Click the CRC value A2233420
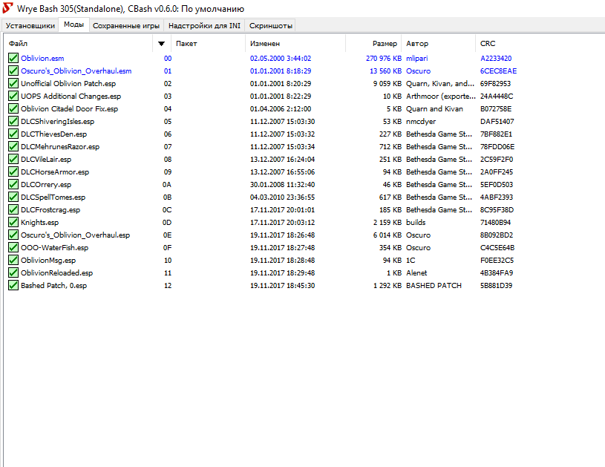 click(x=496, y=58)
